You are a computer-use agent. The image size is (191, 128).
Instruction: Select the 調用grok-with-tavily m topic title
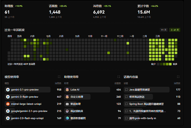(x=143, y=118)
